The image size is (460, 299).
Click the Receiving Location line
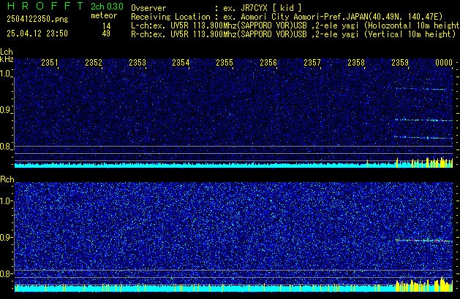pyautogui.click(x=287, y=17)
